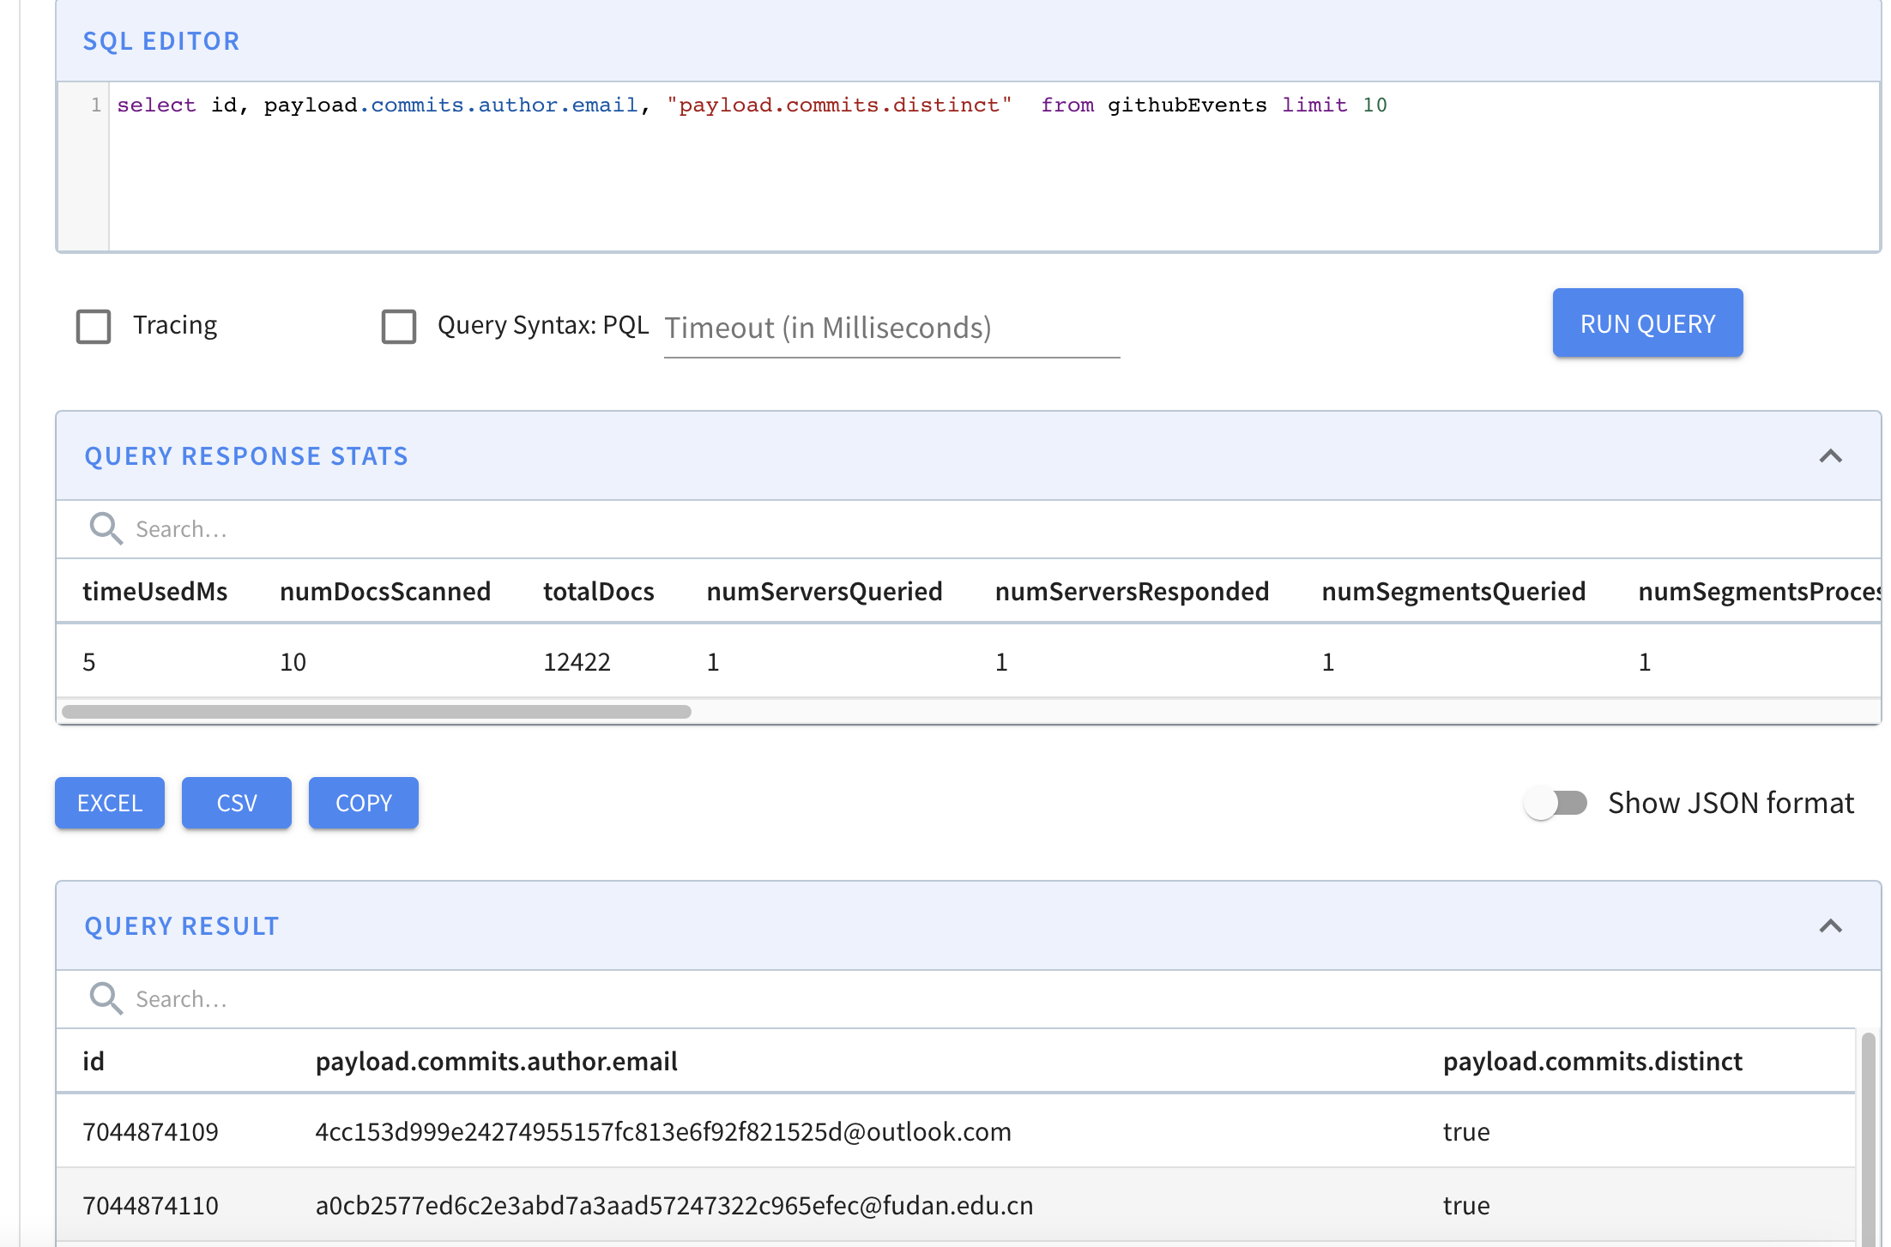1891x1247 pixels.
Task: Export results with EXCEL button
Action: tap(110, 803)
